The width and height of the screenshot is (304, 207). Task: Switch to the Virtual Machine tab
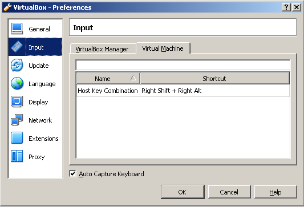click(x=163, y=48)
